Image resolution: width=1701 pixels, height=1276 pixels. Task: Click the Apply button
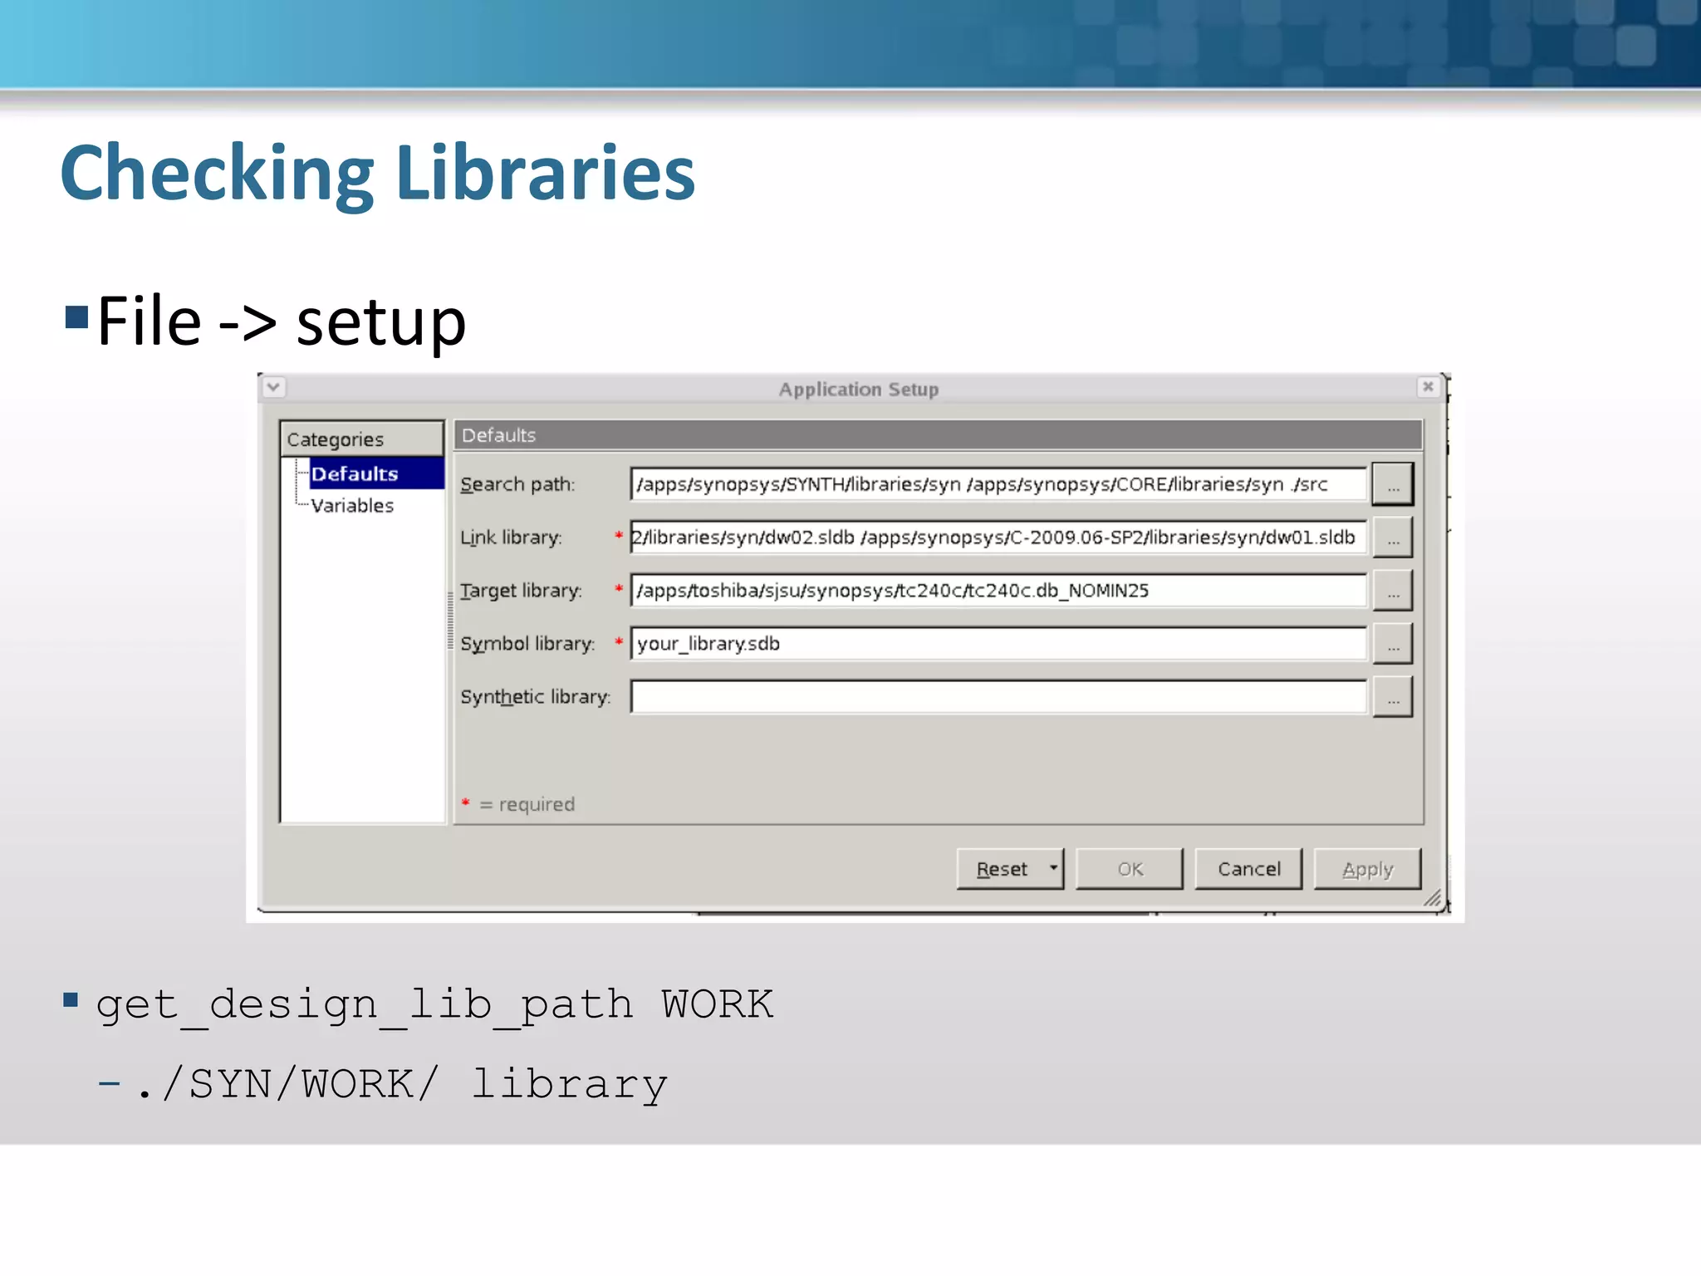(x=1367, y=869)
